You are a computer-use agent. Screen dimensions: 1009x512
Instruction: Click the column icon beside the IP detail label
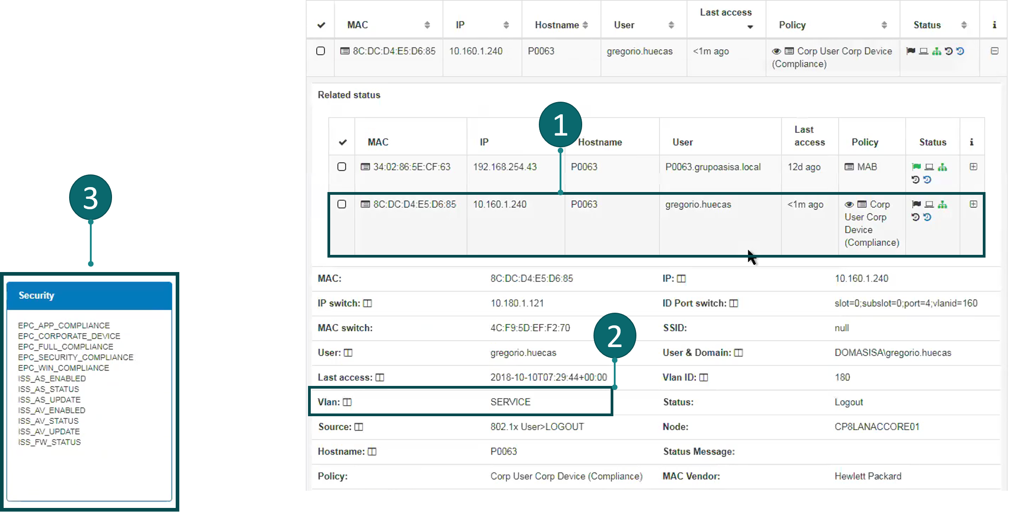coord(681,279)
